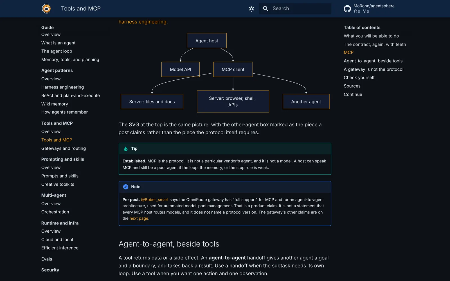Screen dimensions: 450x281
Task: Open What is an agent page
Action: (58, 43)
